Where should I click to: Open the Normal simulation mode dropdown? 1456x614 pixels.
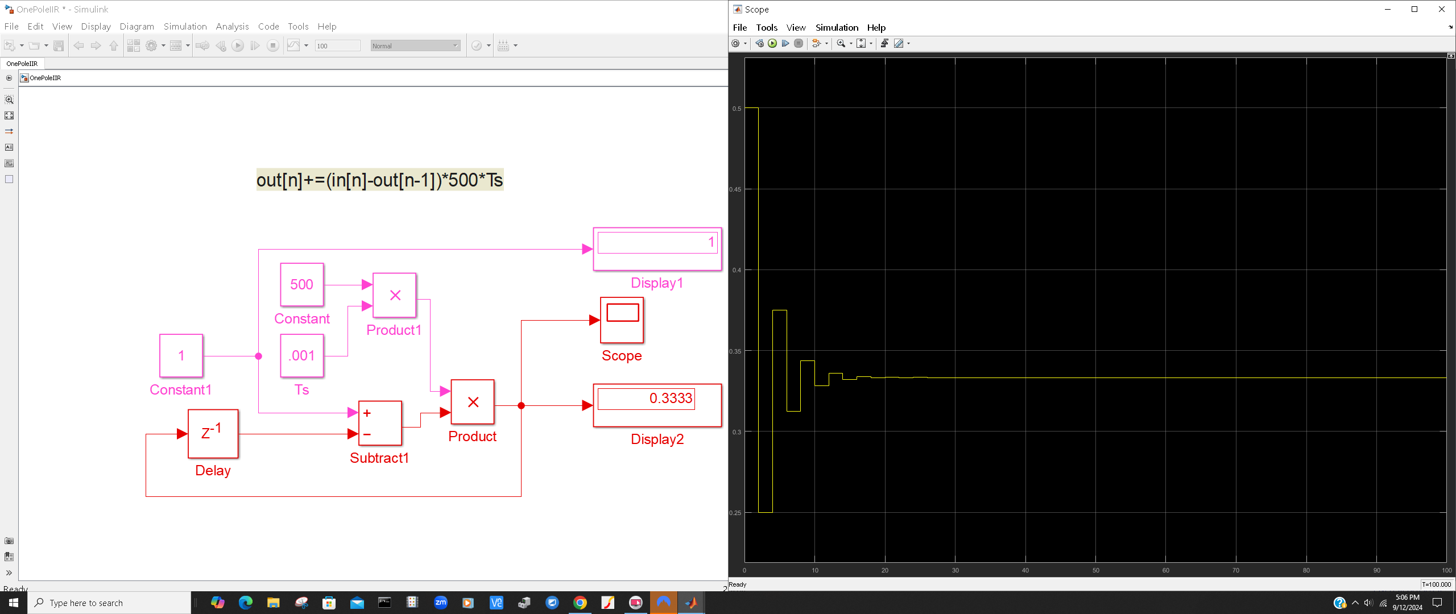click(415, 46)
